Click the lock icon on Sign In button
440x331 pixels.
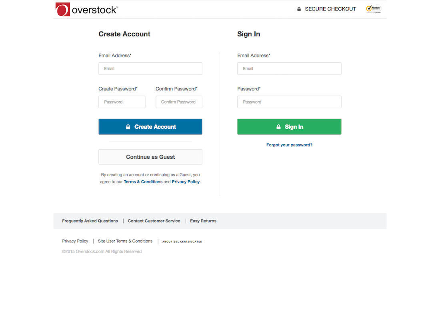coord(278,126)
